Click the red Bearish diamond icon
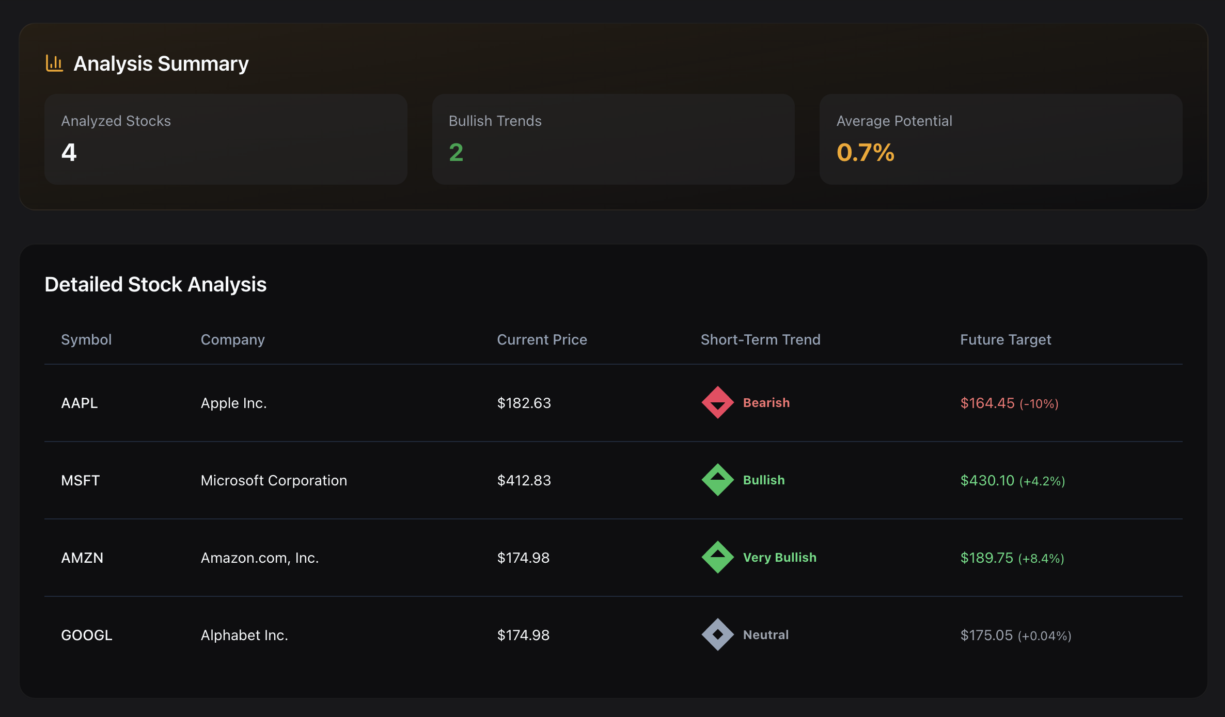The width and height of the screenshot is (1225, 717). tap(717, 402)
